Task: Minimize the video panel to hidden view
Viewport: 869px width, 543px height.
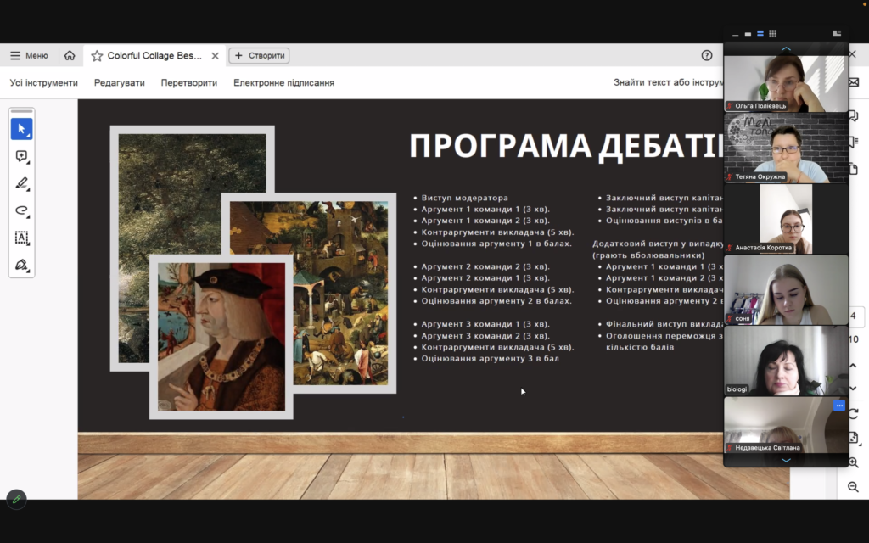Action: [736, 34]
